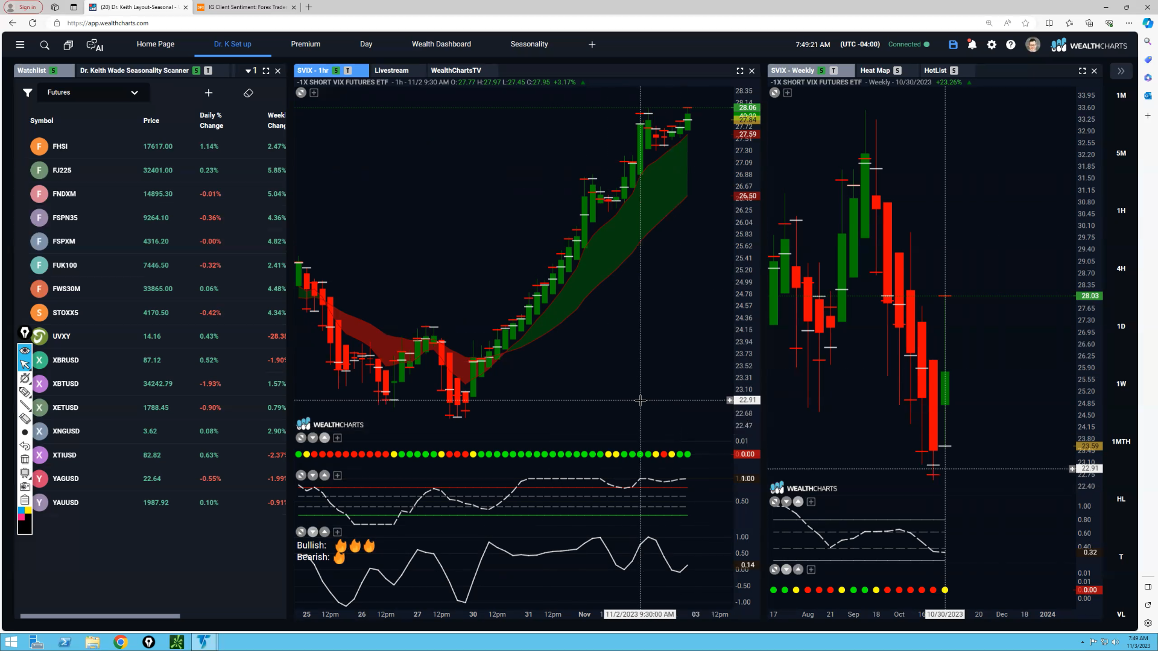
Task: Select the eraser tool in drawing toolbar
Action: pos(25,418)
